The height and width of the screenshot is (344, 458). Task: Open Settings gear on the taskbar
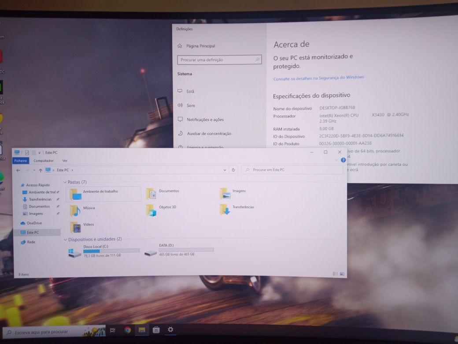pyautogui.click(x=170, y=330)
